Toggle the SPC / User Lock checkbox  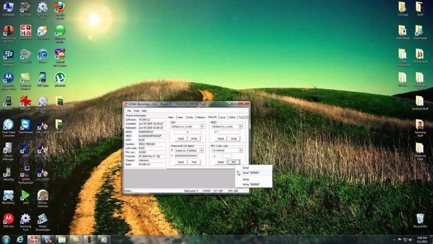coord(214,156)
